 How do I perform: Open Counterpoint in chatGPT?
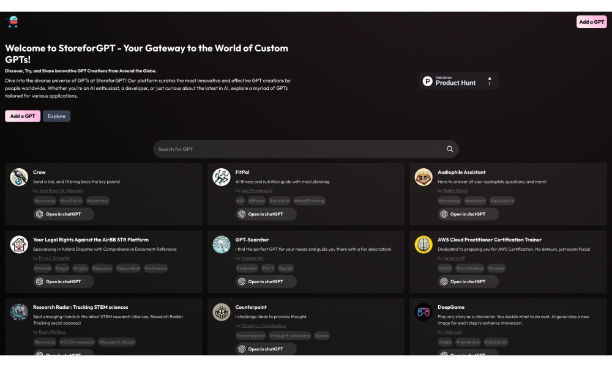coord(266,349)
